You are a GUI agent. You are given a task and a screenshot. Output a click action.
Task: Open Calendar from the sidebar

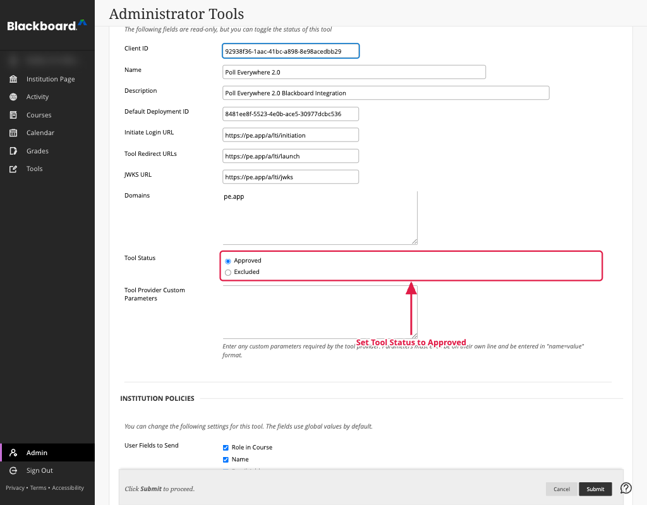pyautogui.click(x=40, y=133)
